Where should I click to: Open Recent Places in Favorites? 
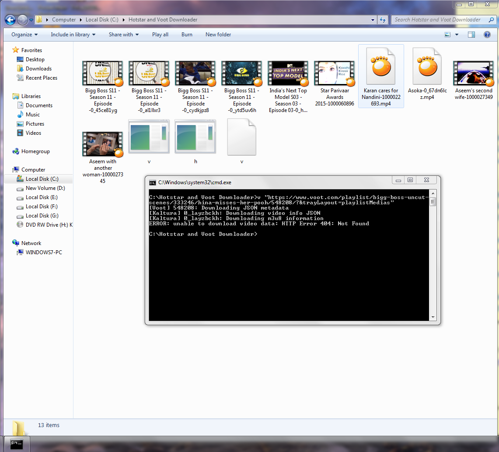[x=42, y=78]
